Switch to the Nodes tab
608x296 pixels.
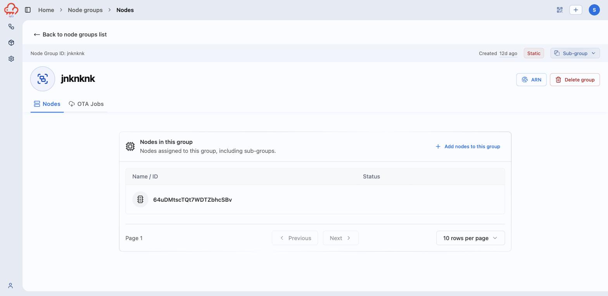pos(47,104)
